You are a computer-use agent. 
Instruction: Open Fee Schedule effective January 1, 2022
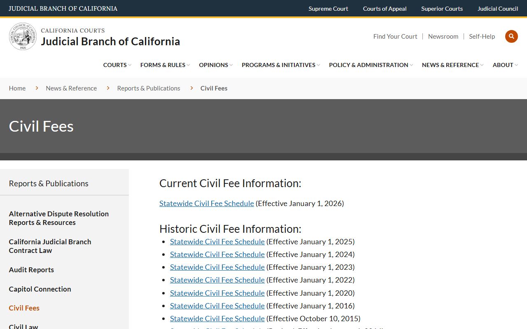(217, 280)
